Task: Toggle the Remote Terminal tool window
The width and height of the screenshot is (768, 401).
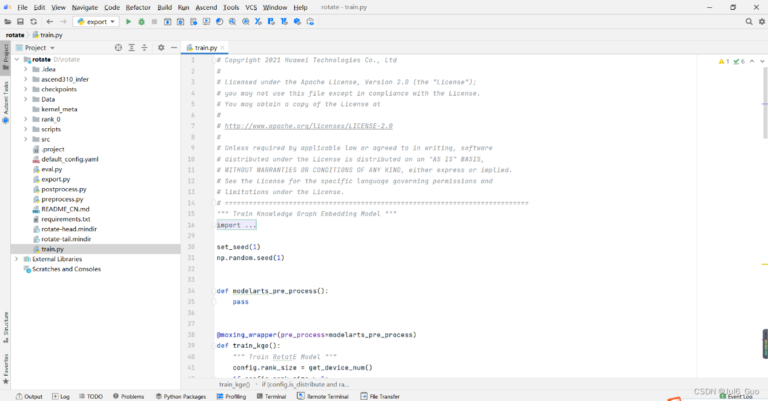Action: (323, 396)
